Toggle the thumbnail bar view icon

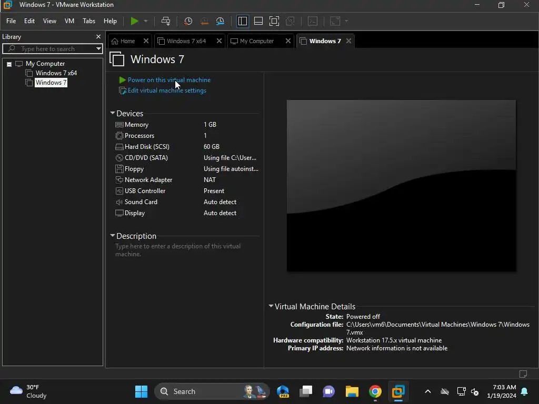click(x=258, y=21)
